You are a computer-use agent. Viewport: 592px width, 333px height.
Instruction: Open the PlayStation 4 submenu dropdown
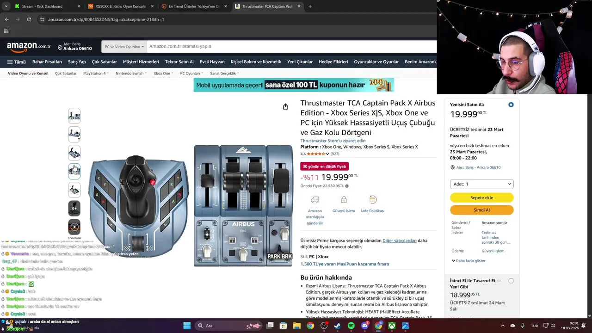coord(96,73)
